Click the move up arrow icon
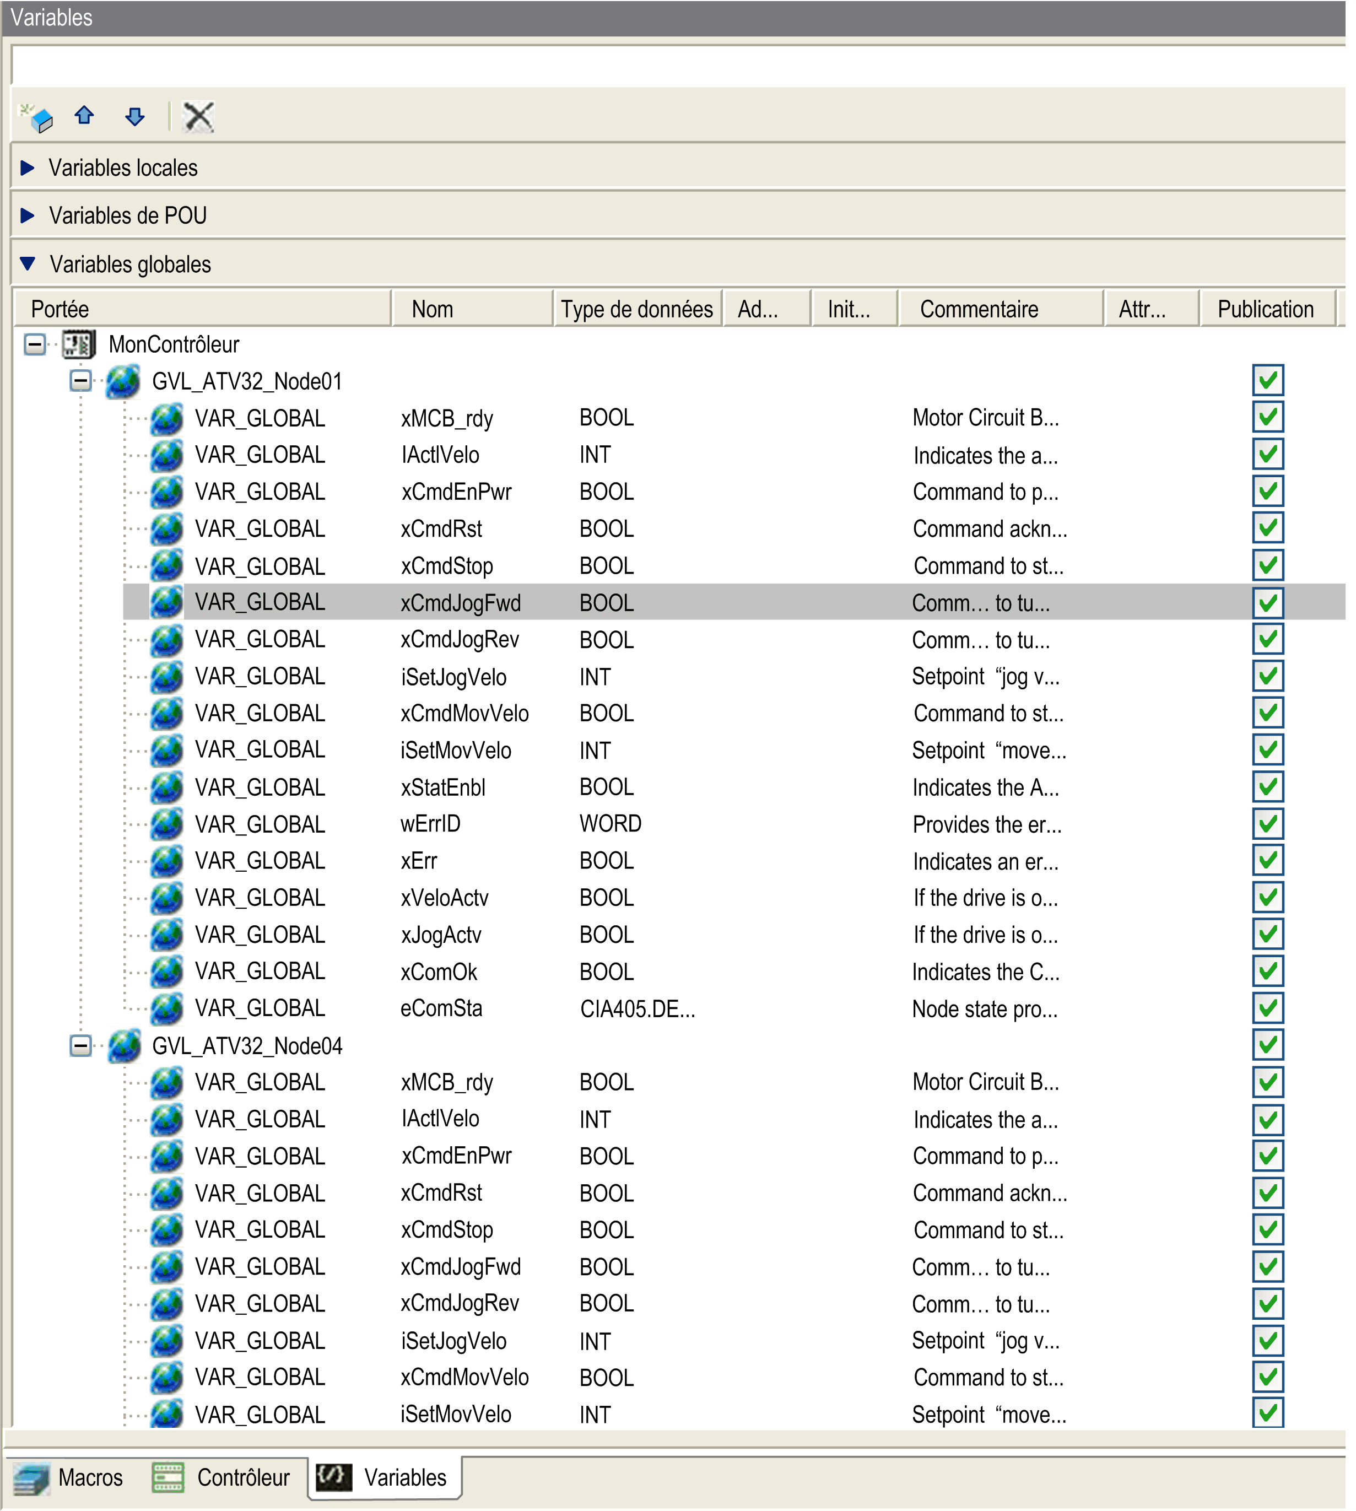Viewport: 1356px width, 1511px height. pos(84,116)
